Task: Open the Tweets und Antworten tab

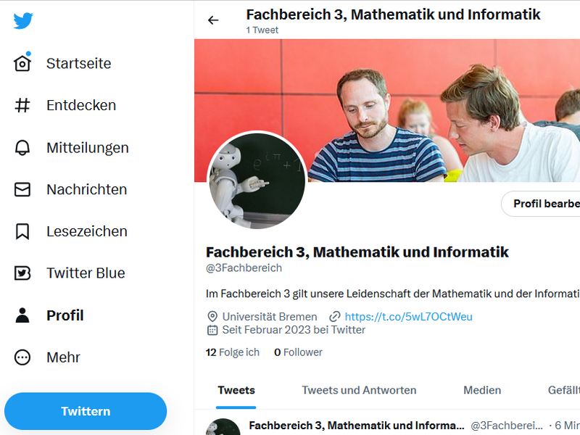Action: pyautogui.click(x=359, y=390)
